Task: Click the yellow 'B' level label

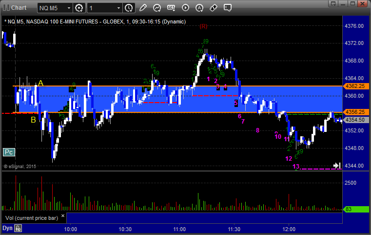Action: coord(33,120)
